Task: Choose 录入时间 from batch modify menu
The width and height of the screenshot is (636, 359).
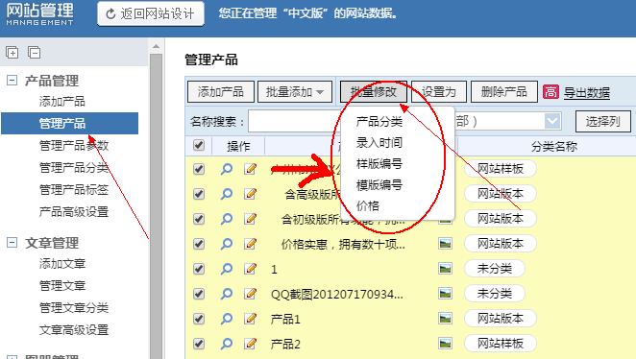Action: coord(379,143)
